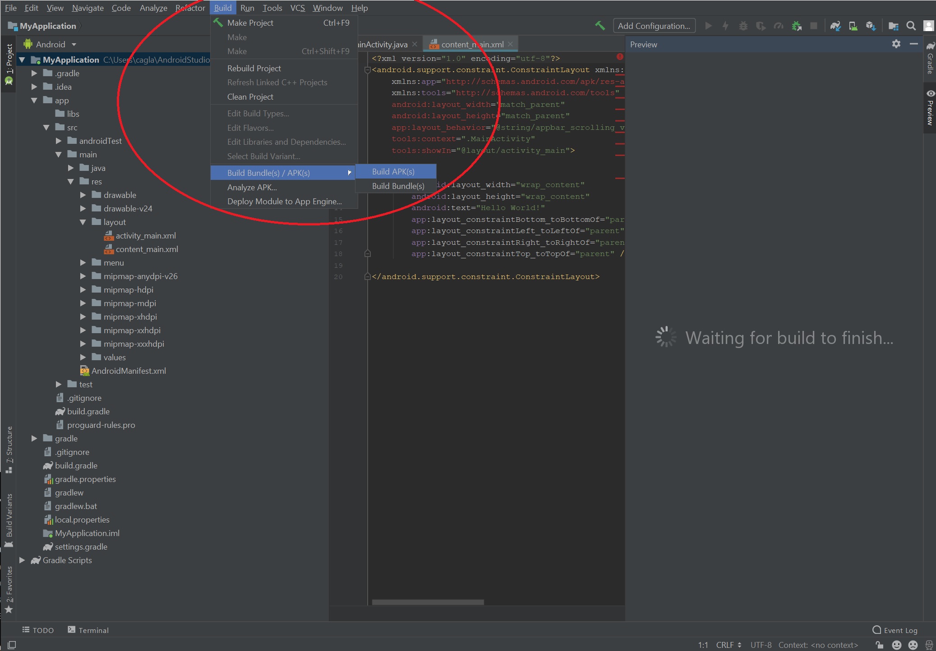Click the Add Configuration button

click(x=654, y=26)
